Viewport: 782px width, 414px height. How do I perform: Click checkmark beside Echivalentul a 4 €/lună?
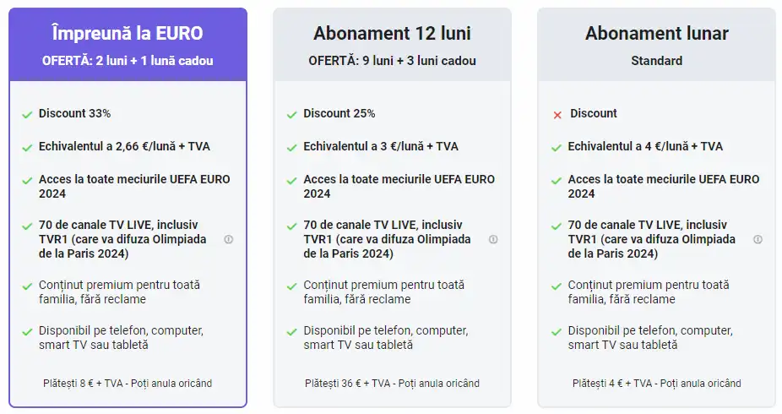557,147
